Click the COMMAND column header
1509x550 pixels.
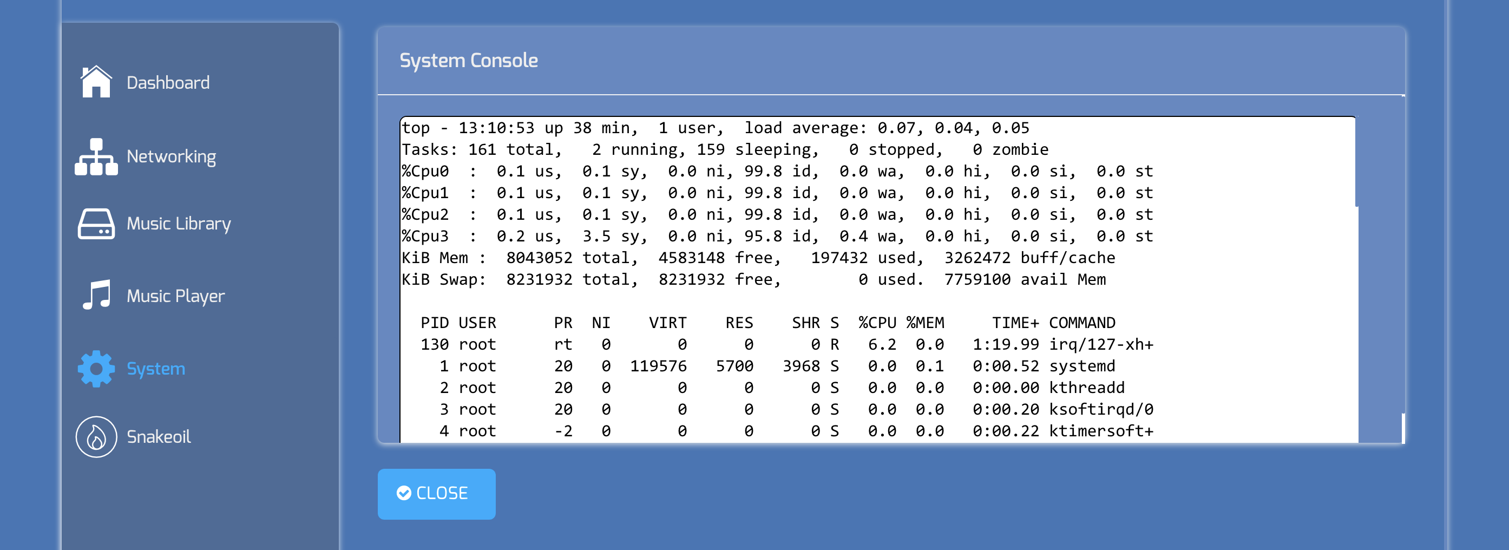point(1082,323)
